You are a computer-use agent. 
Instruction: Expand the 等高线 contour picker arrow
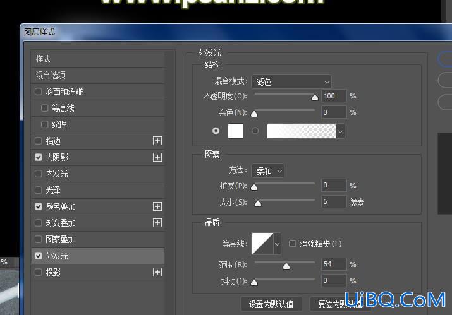click(277, 244)
